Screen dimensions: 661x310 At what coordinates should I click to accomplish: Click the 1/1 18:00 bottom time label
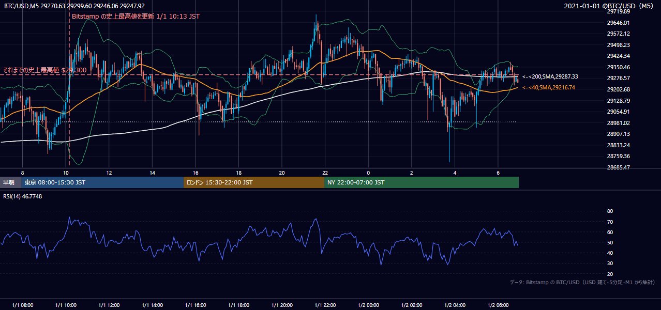(238, 305)
